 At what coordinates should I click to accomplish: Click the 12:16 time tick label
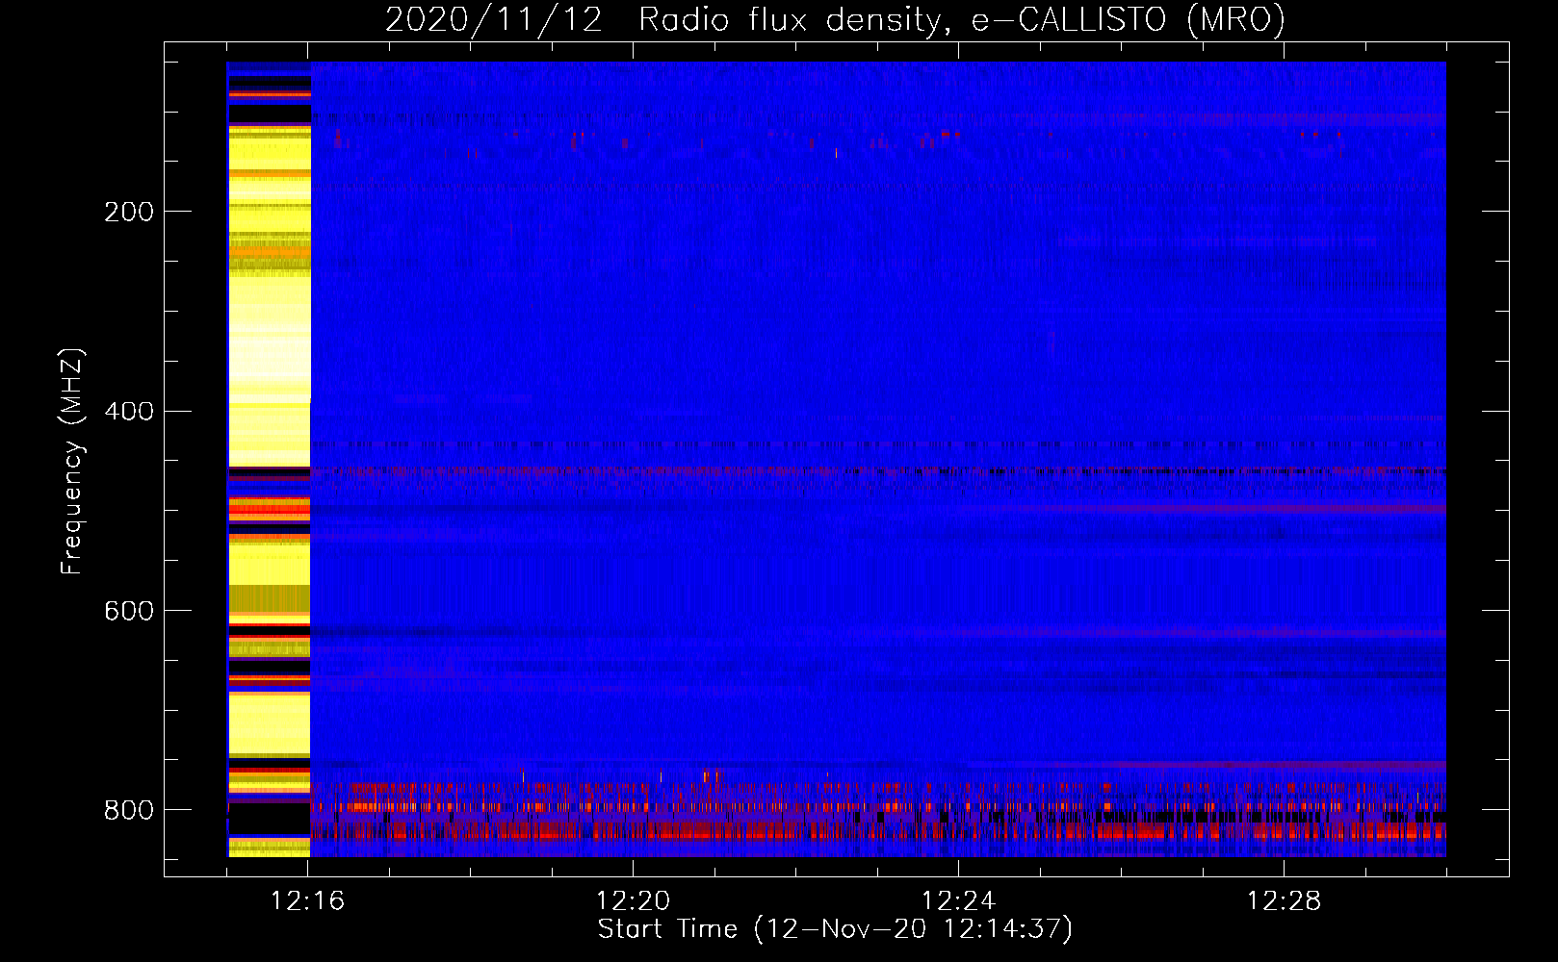tap(308, 901)
